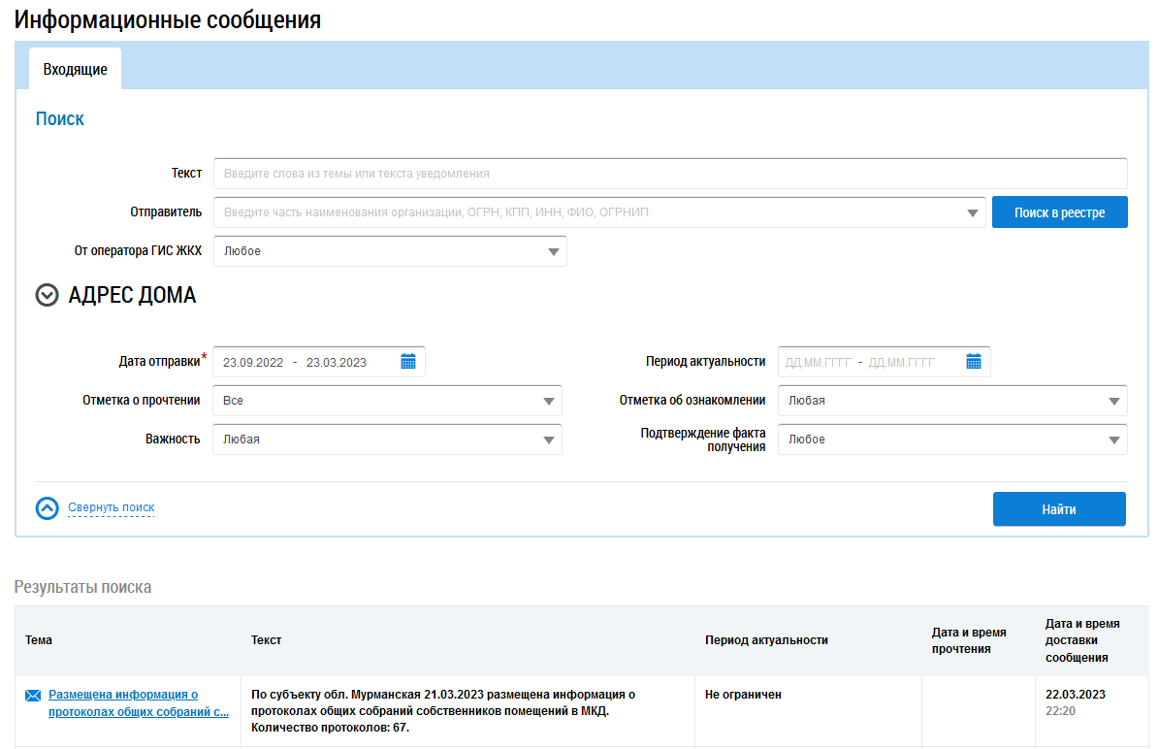The image size is (1159, 749).
Task: Expand the Важность dropdown
Action: tap(549, 440)
